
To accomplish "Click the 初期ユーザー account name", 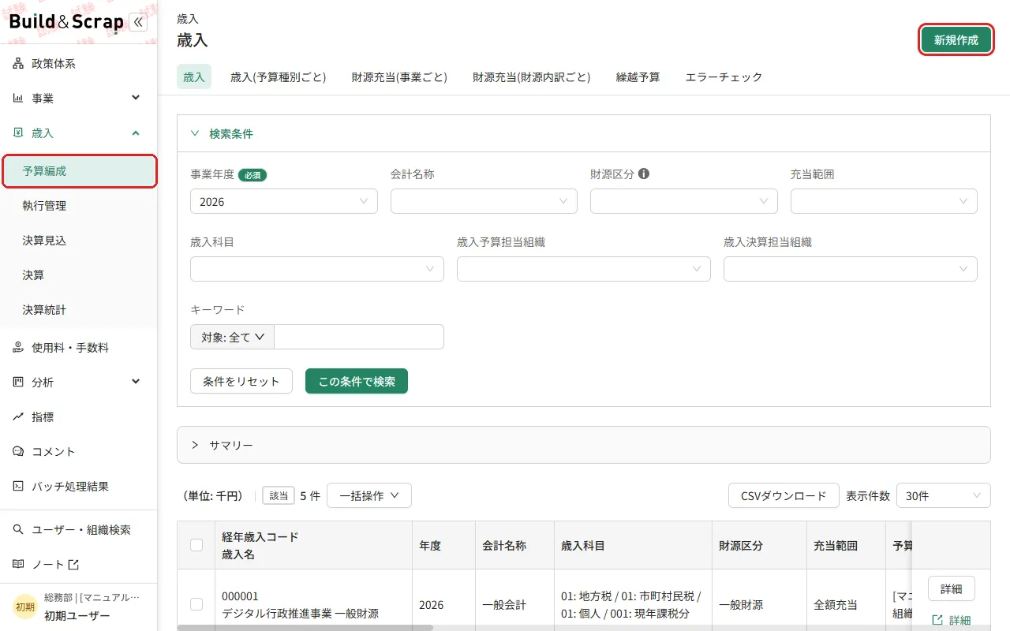I will coord(77,616).
